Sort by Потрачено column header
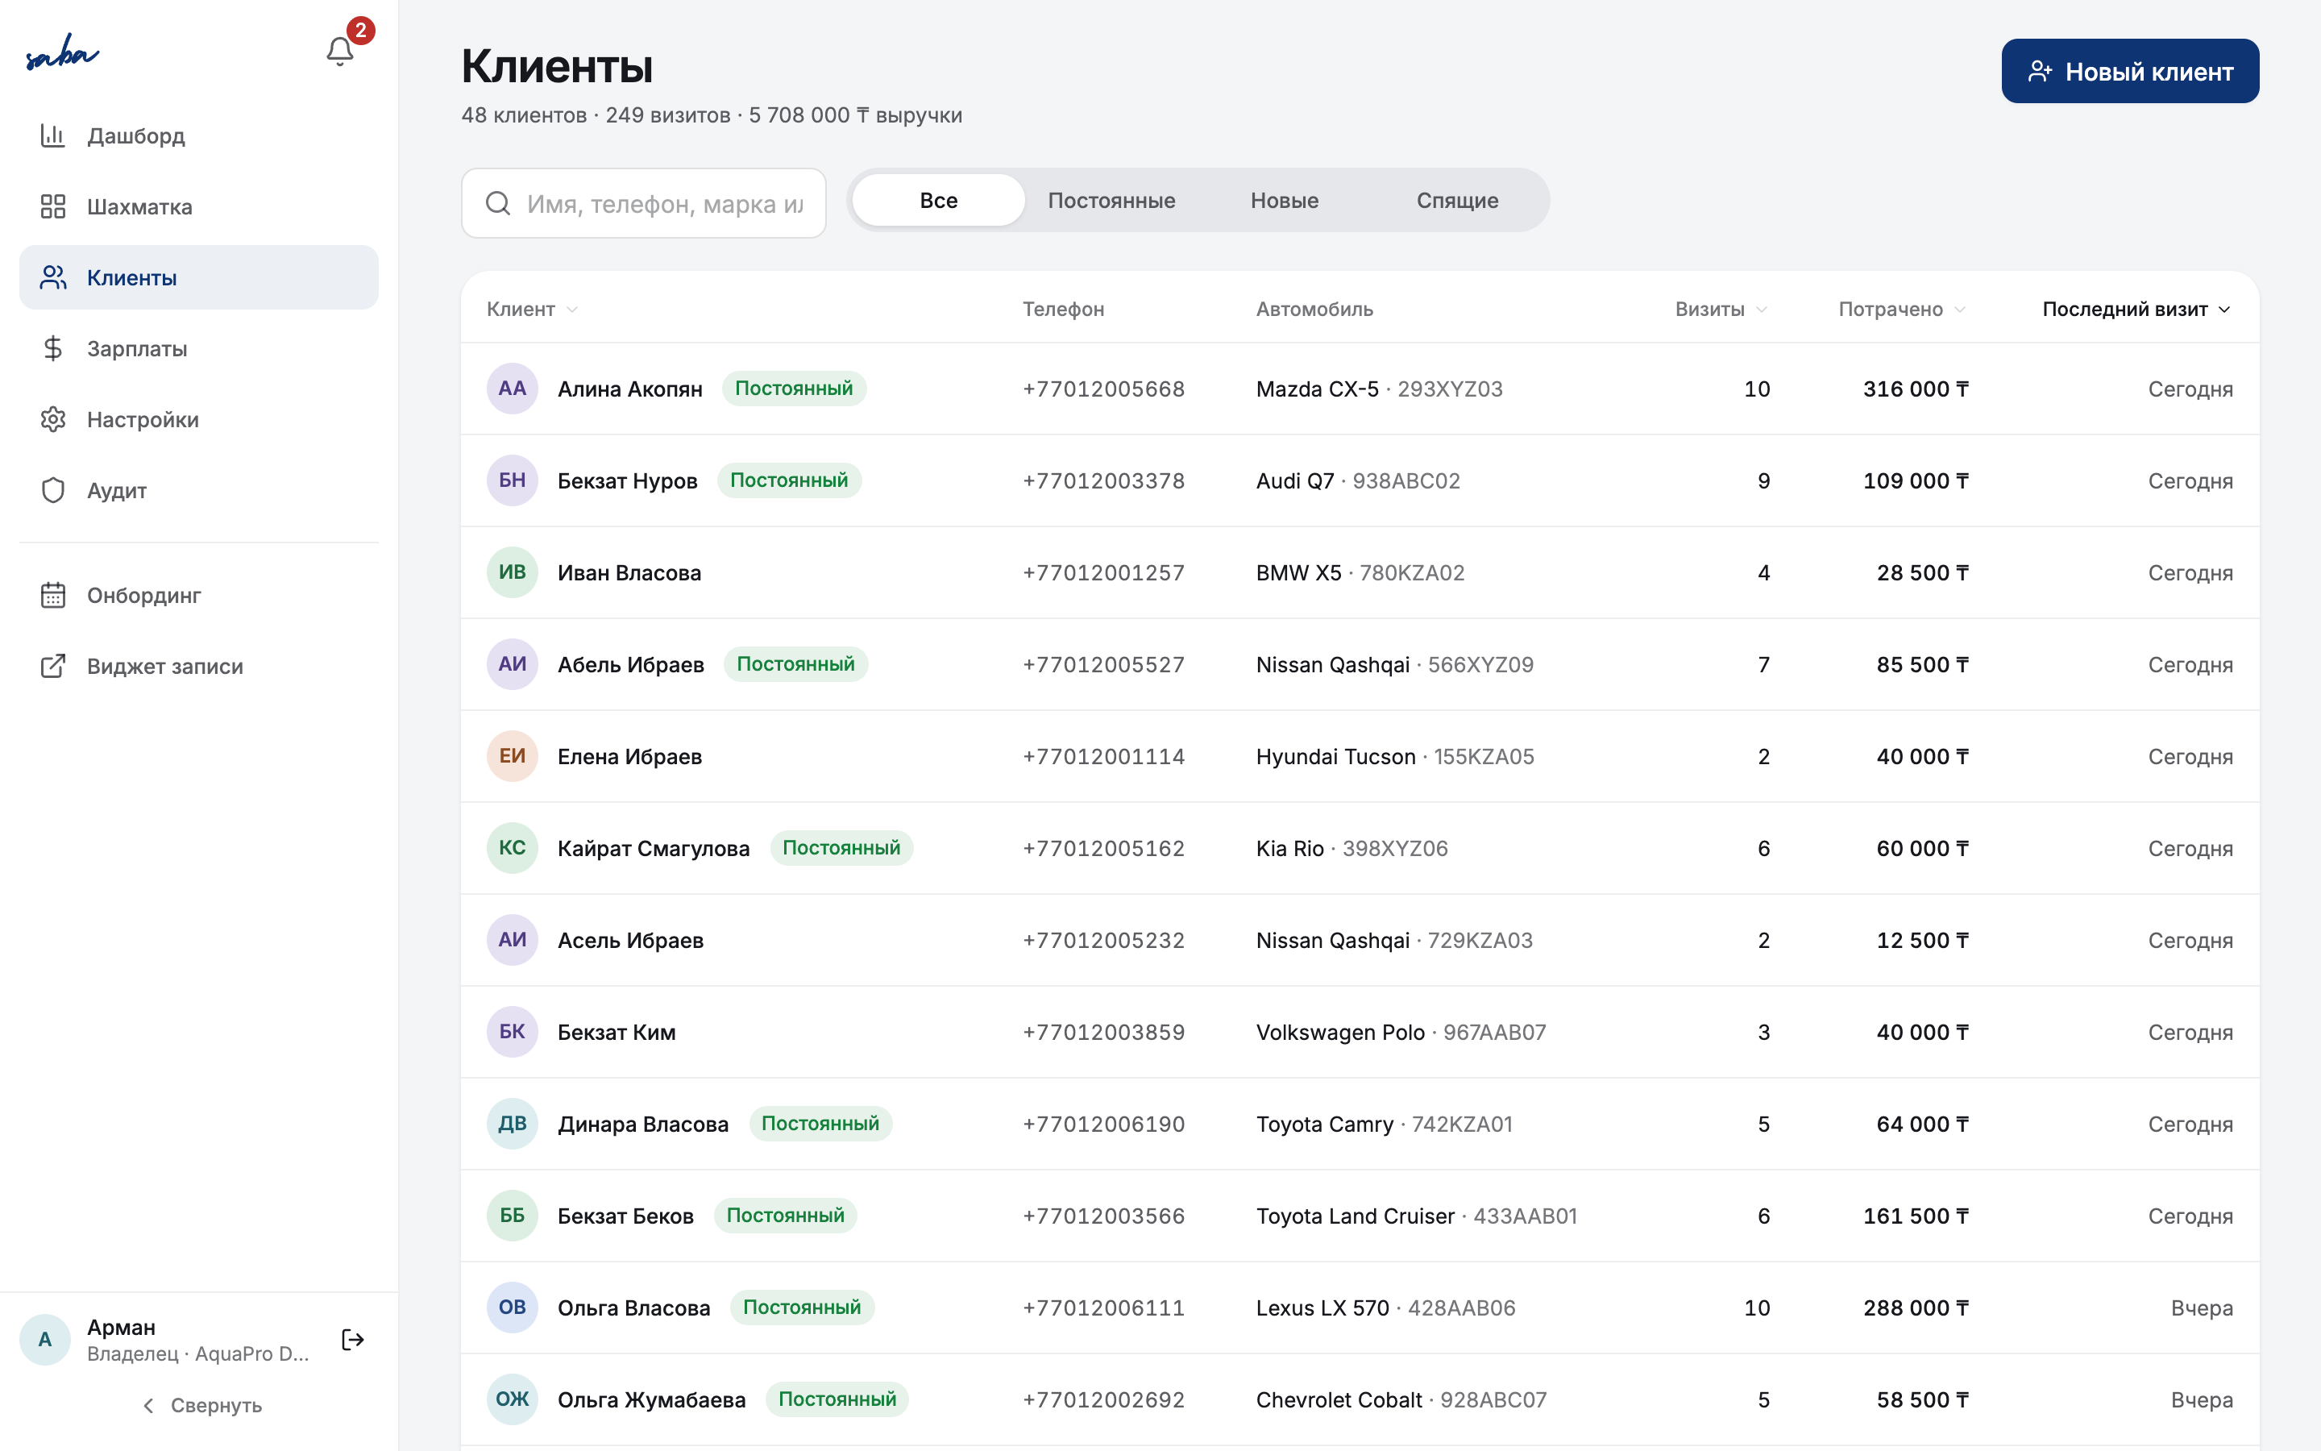The height and width of the screenshot is (1451, 2321). pyautogui.click(x=1902, y=309)
